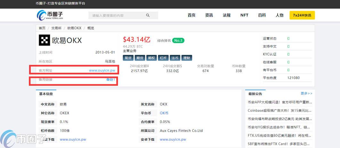Viewport: 340px width, 148px height.
Task: Focus the search input field
Action: click(x=123, y=15)
